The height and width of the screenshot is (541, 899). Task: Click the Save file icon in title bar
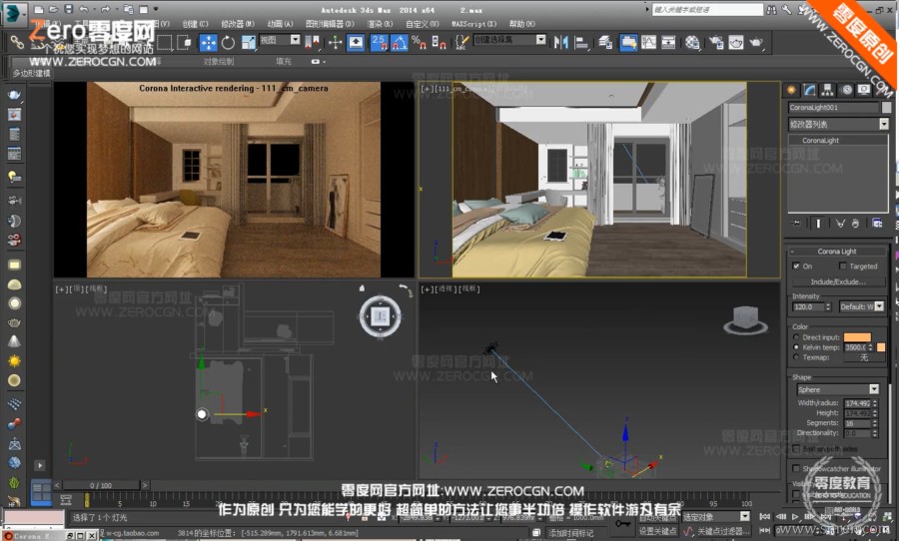point(68,9)
